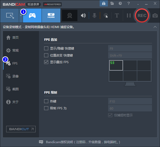
Task: Open the BANDICUT link button
Action: [x=21, y=129]
